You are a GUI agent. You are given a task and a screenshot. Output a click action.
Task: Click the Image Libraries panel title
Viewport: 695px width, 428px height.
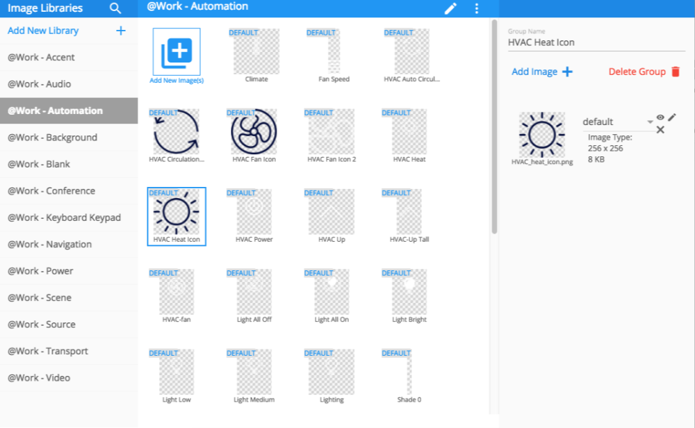pyautogui.click(x=45, y=8)
